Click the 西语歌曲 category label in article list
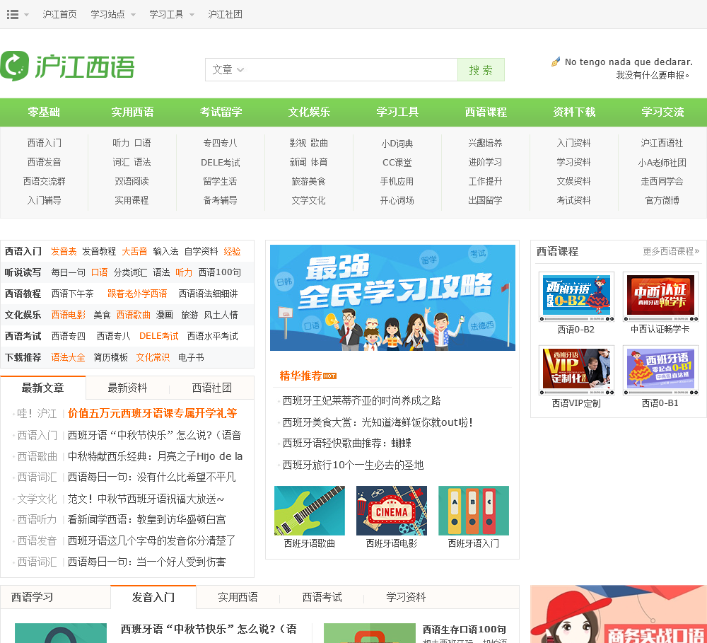The width and height of the screenshot is (707, 643). 37,456
